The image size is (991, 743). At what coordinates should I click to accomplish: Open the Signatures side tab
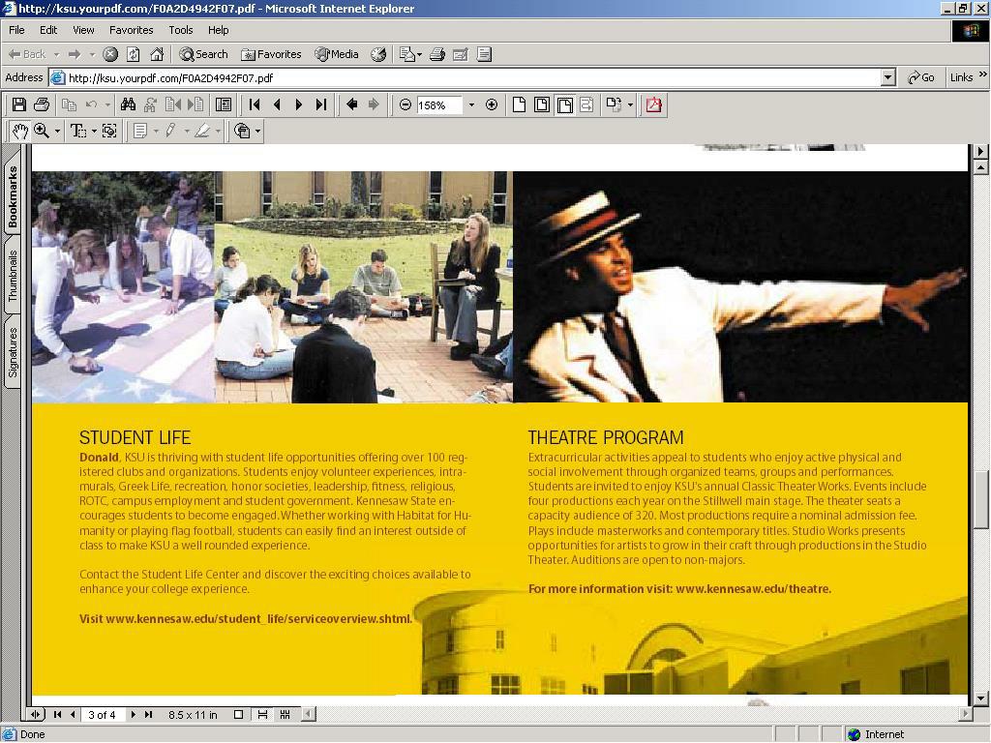12,352
